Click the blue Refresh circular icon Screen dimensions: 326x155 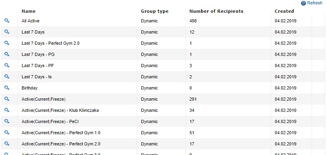(303, 3)
